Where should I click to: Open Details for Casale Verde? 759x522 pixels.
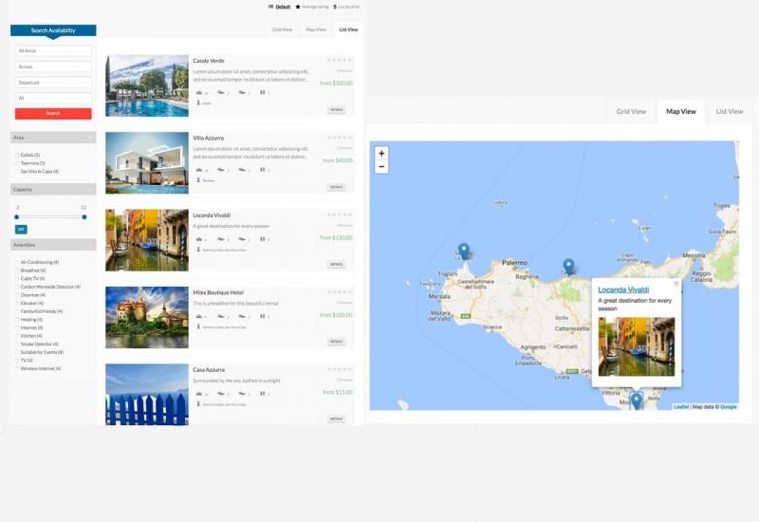337,110
